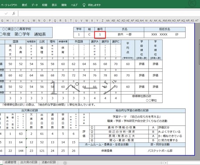Select the average cell showing 70

[128, 76]
